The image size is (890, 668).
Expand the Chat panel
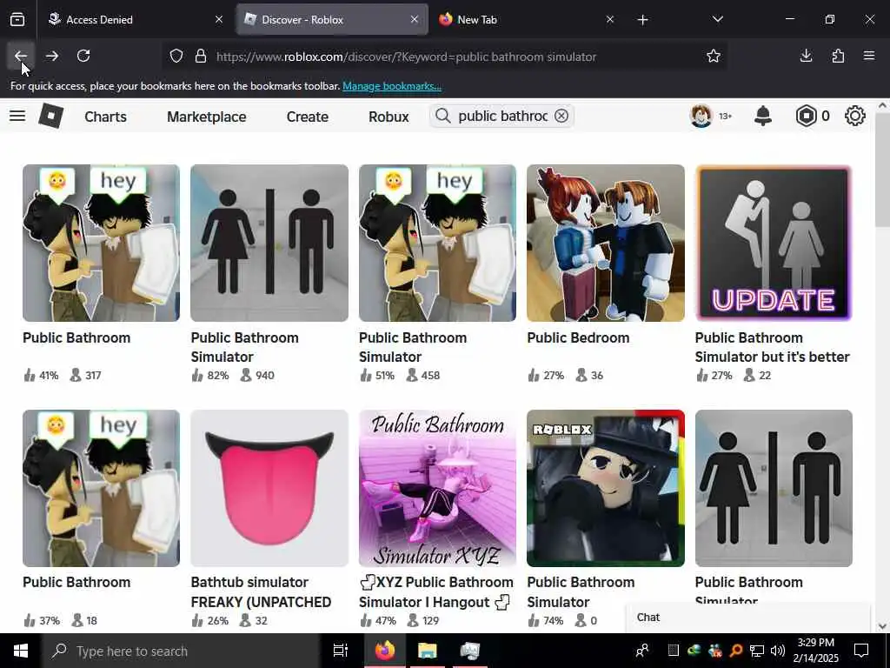(748, 618)
